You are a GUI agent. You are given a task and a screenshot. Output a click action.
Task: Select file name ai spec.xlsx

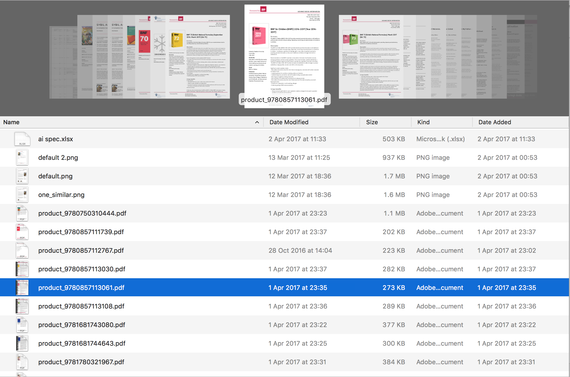pos(56,139)
